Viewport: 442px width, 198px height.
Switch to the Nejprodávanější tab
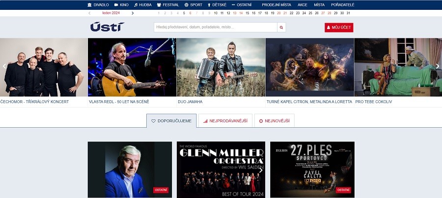click(x=225, y=121)
